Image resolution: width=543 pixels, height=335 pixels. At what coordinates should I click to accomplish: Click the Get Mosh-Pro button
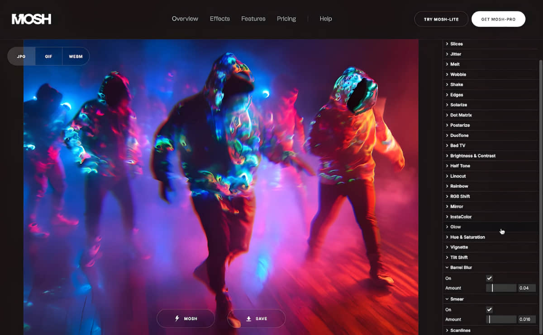coord(498,19)
